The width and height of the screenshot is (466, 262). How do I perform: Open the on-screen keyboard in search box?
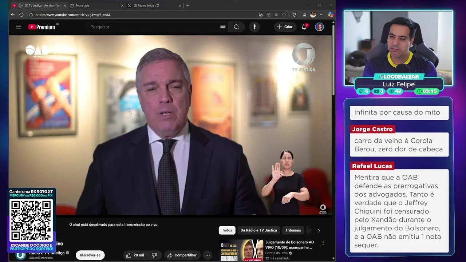[x=223, y=27]
